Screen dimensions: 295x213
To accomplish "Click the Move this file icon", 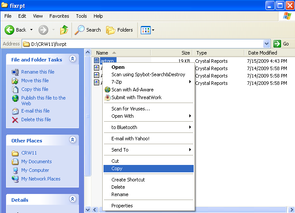I will [x=15, y=81].
